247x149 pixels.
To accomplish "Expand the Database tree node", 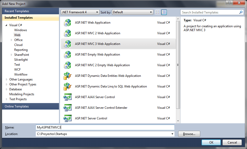I will tap(6, 89).
